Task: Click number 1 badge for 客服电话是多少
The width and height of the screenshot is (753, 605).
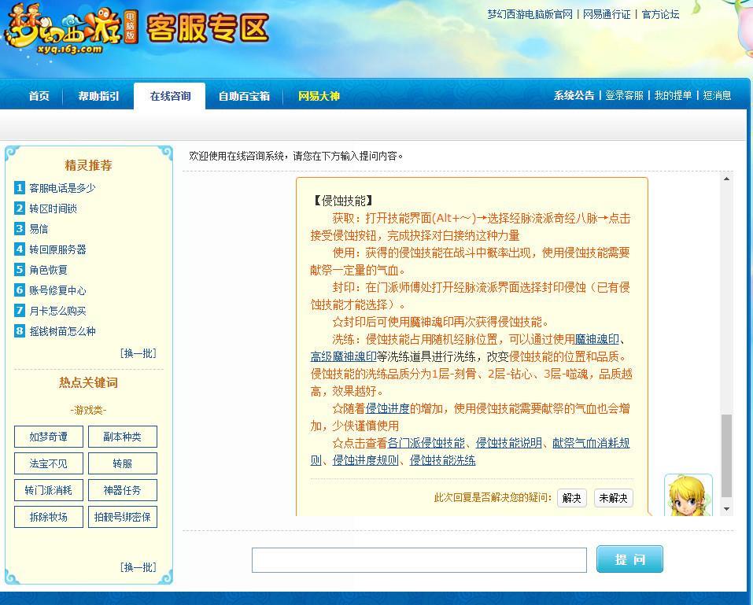Action: click(x=19, y=188)
